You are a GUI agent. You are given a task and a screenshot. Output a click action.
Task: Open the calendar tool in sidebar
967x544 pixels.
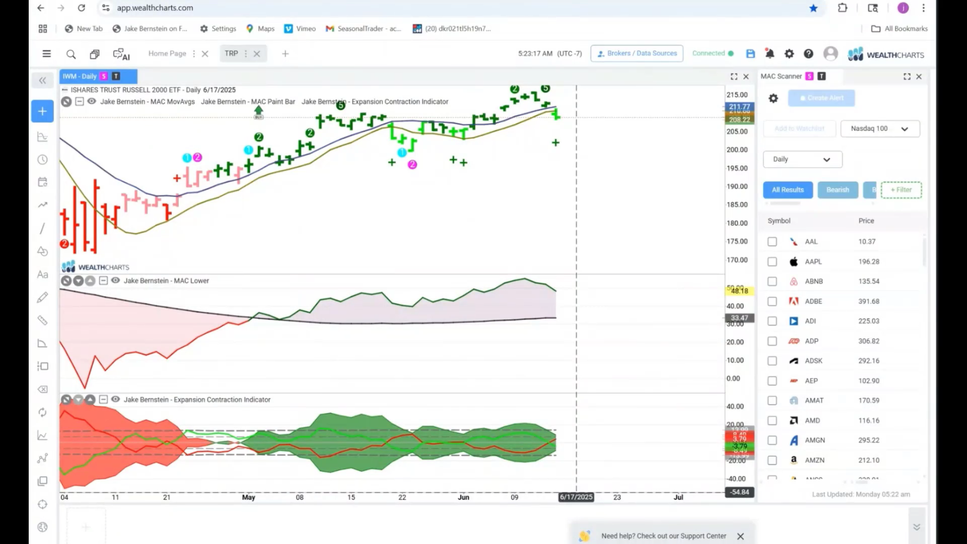pos(42,182)
